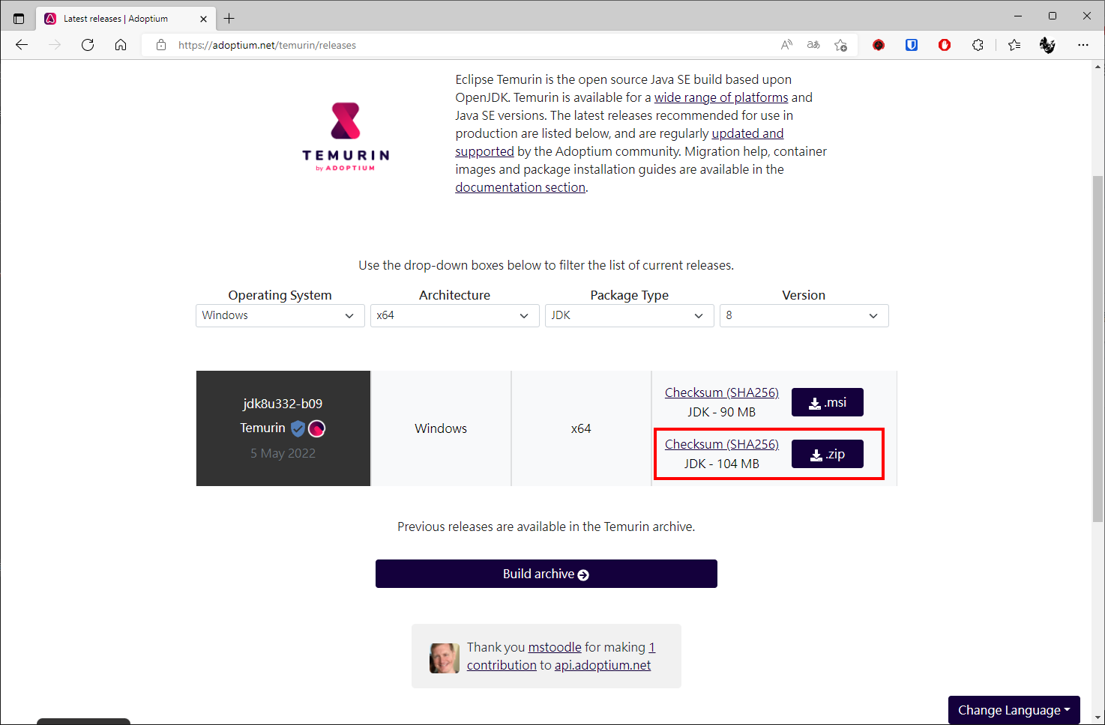Click the back navigation arrow

pyautogui.click(x=22, y=45)
